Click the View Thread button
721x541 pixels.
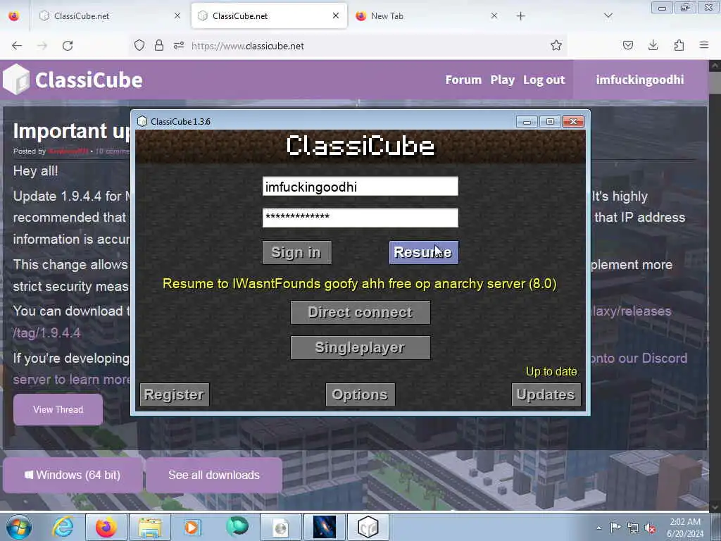tap(58, 409)
